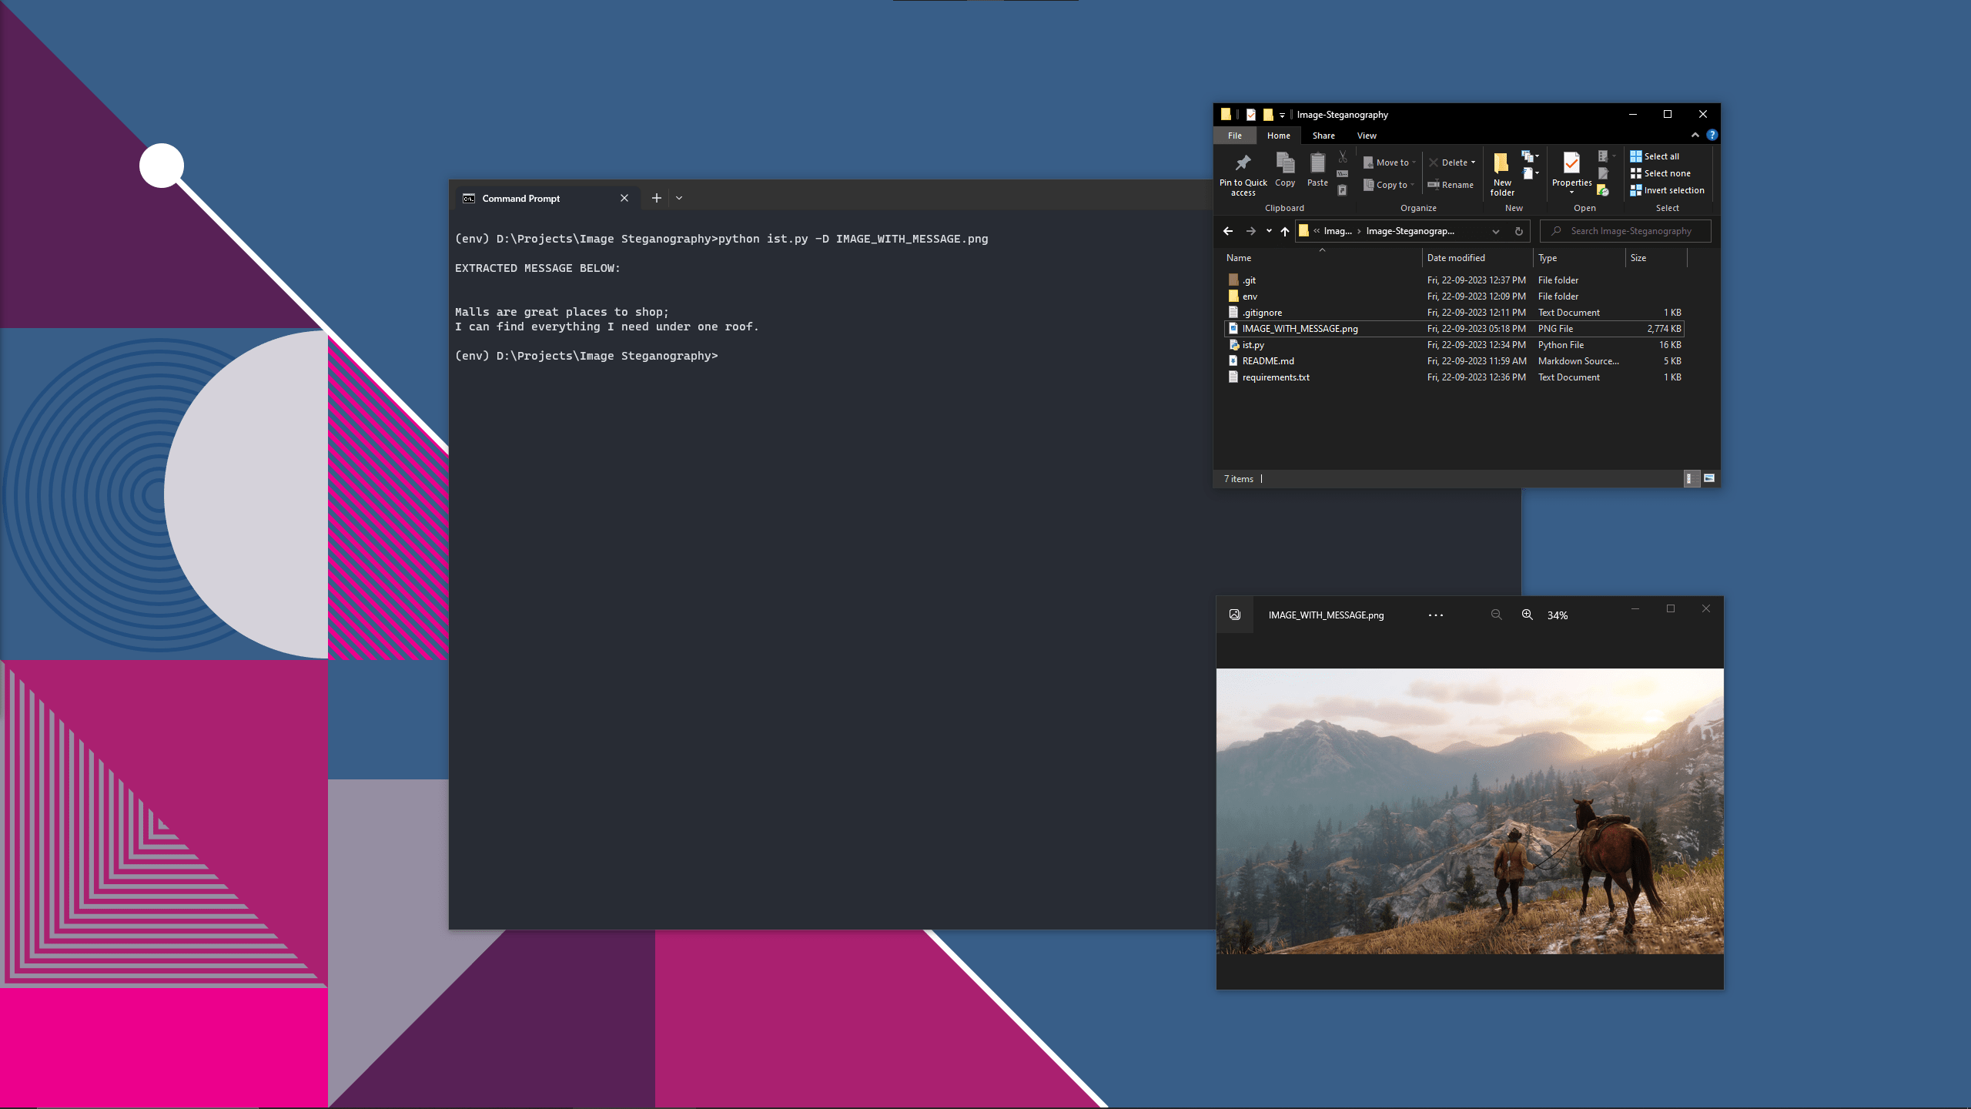Expand the address bar history dropdown

pos(1495,231)
